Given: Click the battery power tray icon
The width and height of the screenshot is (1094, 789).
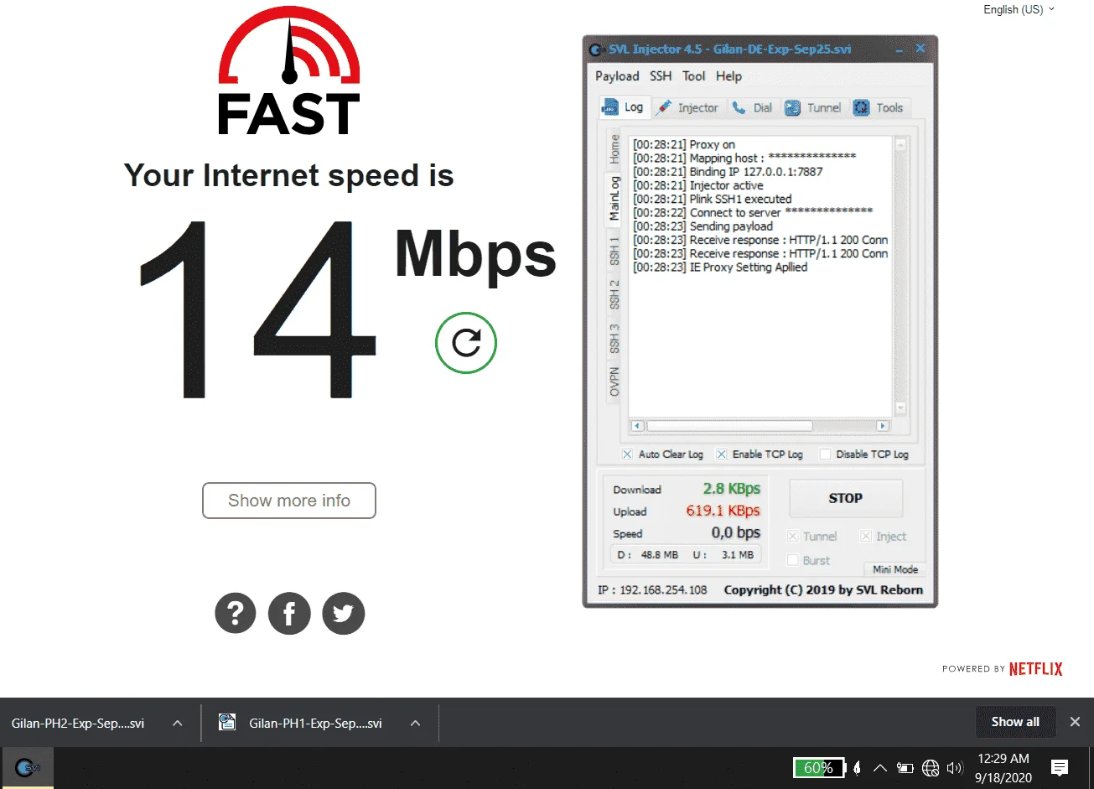Looking at the screenshot, I should (905, 768).
